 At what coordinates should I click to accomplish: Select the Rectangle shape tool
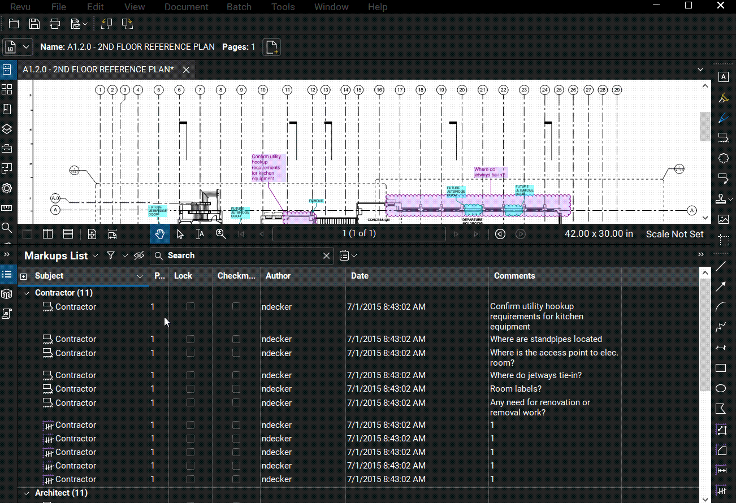(721, 368)
